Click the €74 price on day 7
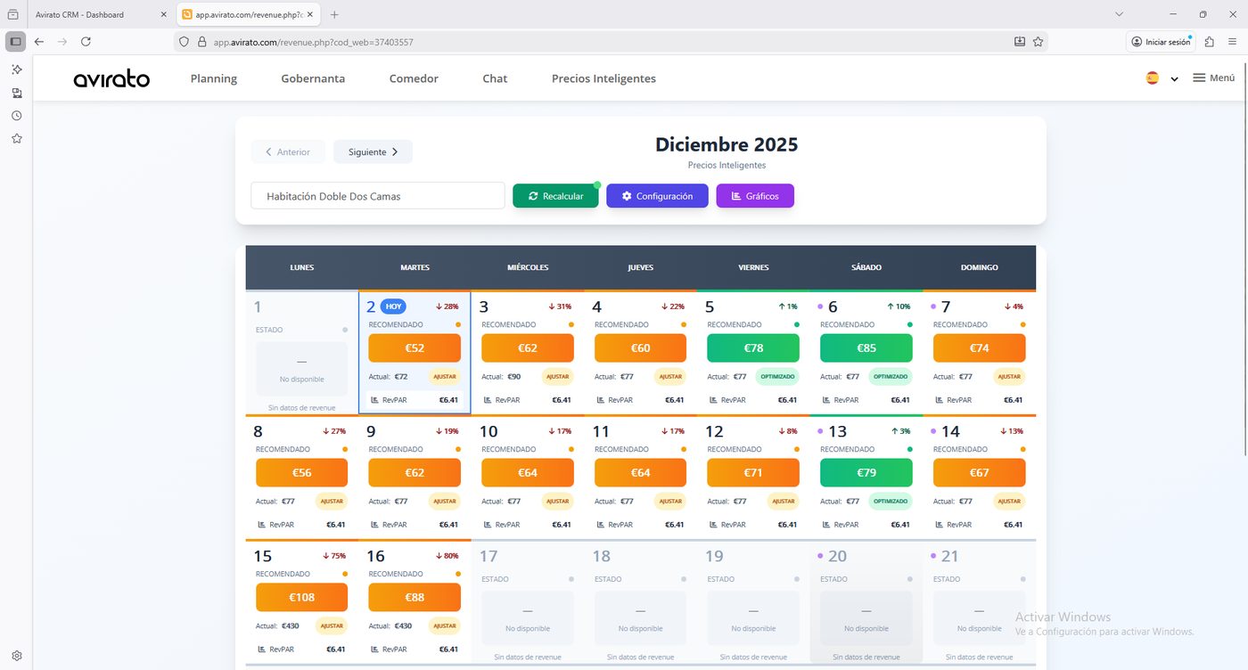The width and height of the screenshot is (1248, 670). coord(979,347)
